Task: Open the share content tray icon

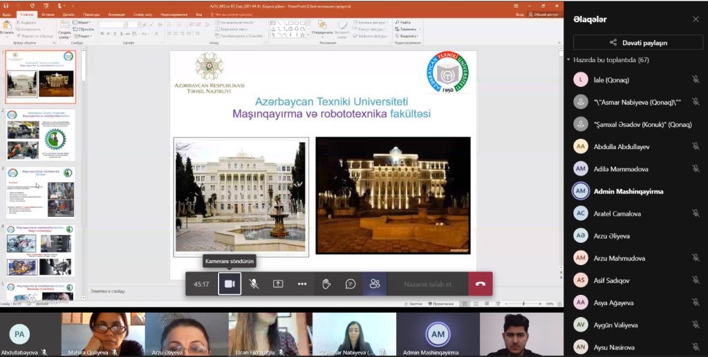Action: (278, 284)
